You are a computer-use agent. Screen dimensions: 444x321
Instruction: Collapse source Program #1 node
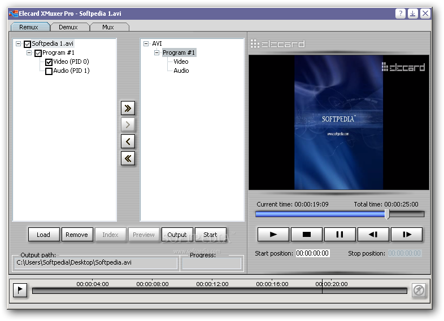29,52
